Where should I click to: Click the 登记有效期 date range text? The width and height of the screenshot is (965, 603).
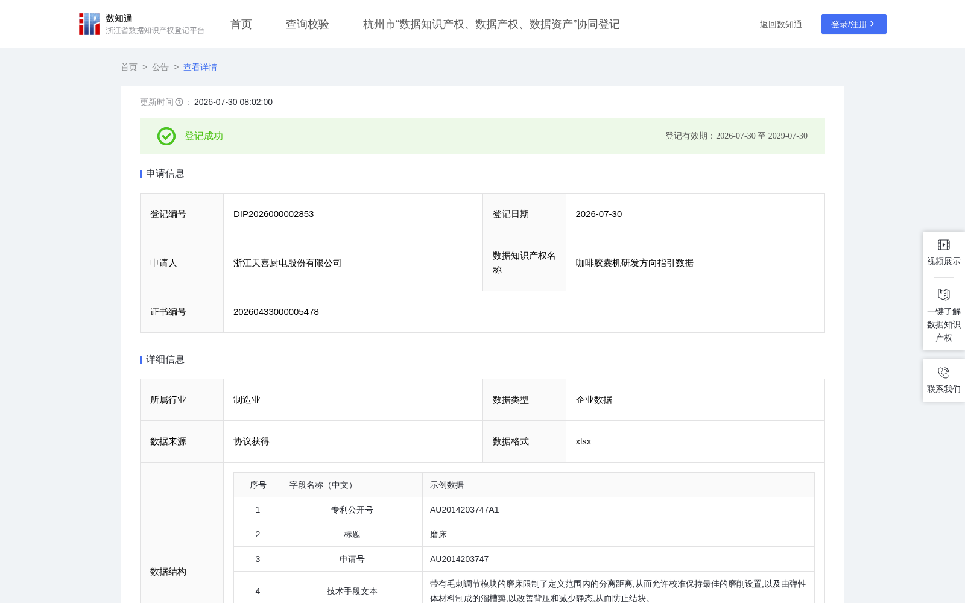736,136
